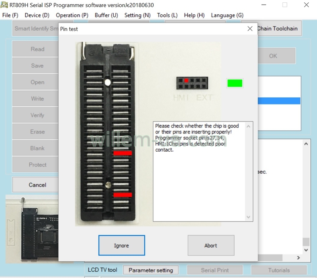Screen dimensions: 317x278
Task: Click the Ignore button in Pin test
Action: 122,245
